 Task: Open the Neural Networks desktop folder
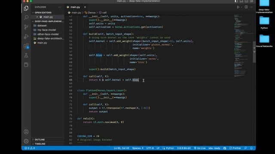[264, 41]
